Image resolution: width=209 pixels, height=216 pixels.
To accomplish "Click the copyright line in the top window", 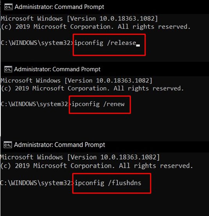I will point(96,27).
